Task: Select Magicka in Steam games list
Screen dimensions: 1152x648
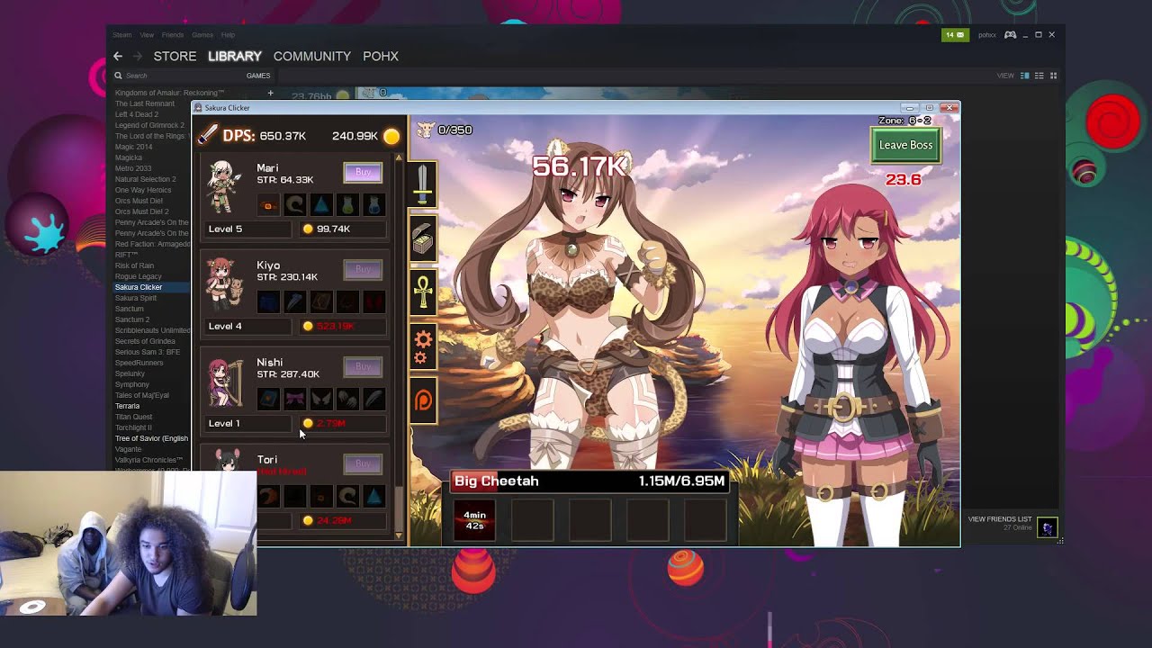Action: (129, 157)
